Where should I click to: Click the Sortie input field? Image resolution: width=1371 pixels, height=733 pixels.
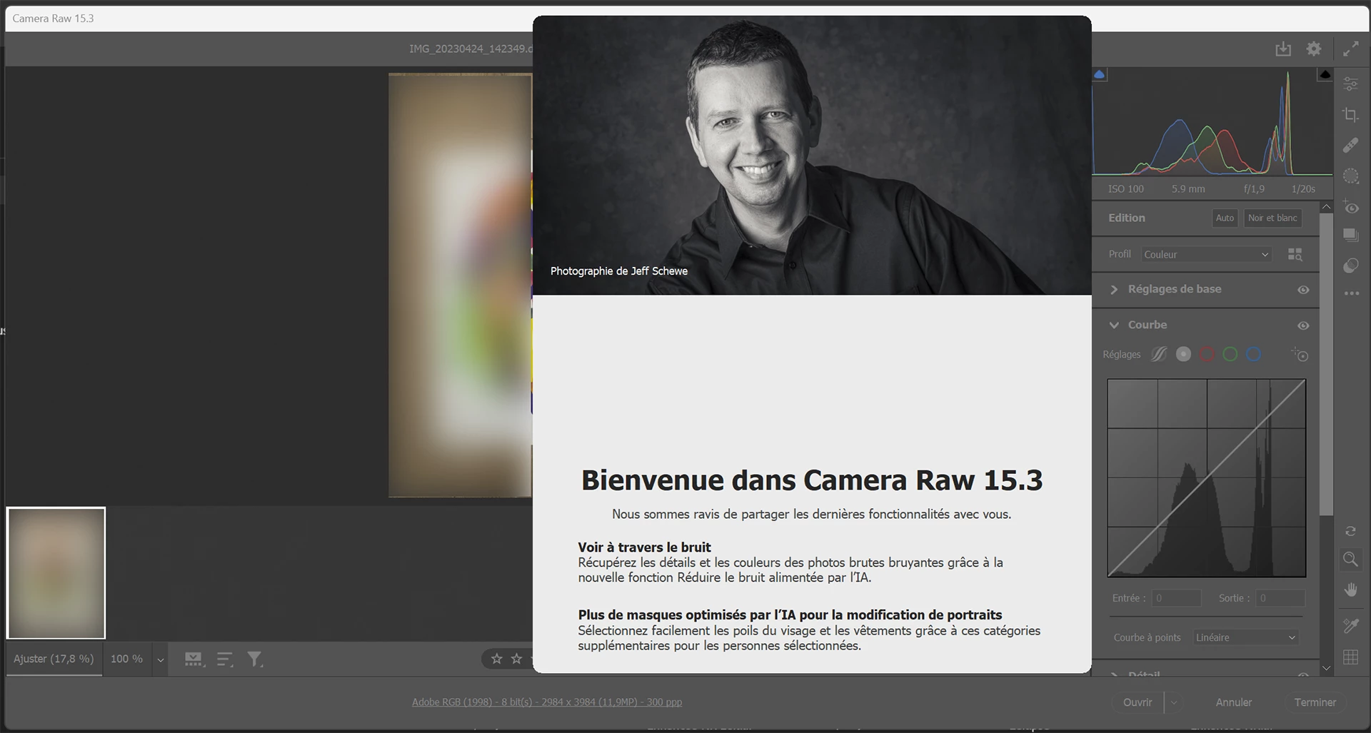(1280, 598)
